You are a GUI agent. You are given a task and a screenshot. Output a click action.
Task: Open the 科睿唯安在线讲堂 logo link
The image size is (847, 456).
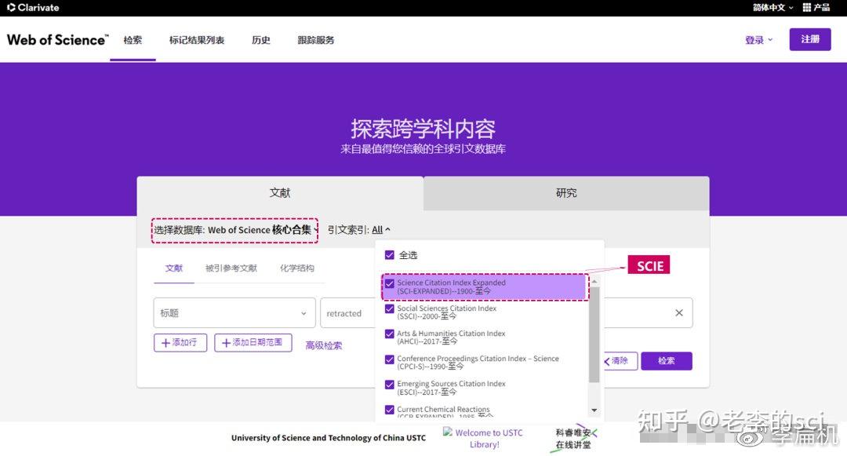[573, 438]
